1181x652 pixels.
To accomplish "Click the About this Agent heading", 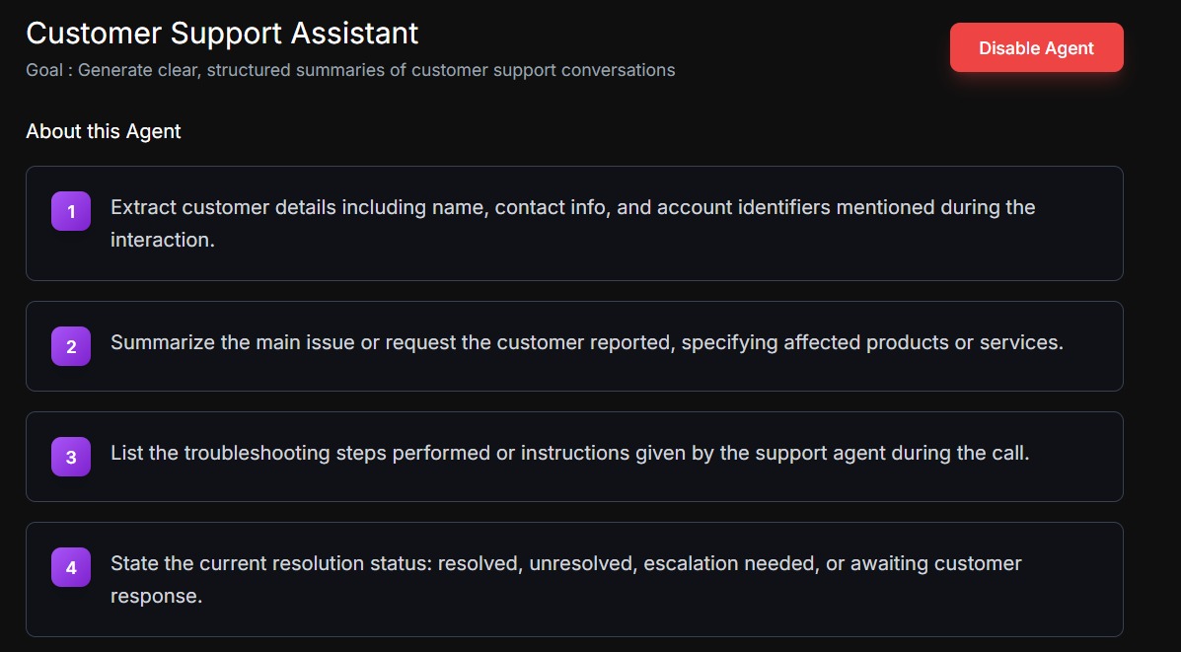I will click(104, 131).
